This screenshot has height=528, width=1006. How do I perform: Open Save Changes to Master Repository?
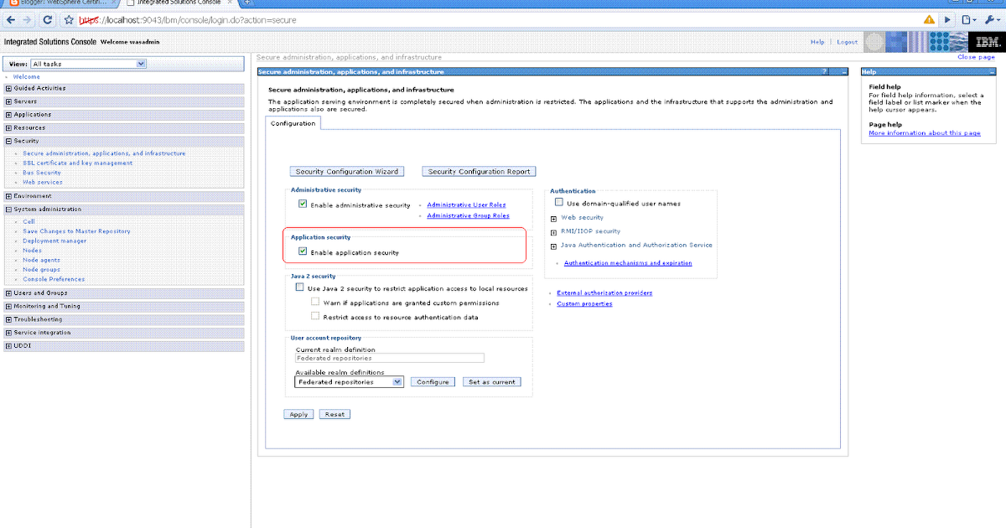[x=76, y=231]
